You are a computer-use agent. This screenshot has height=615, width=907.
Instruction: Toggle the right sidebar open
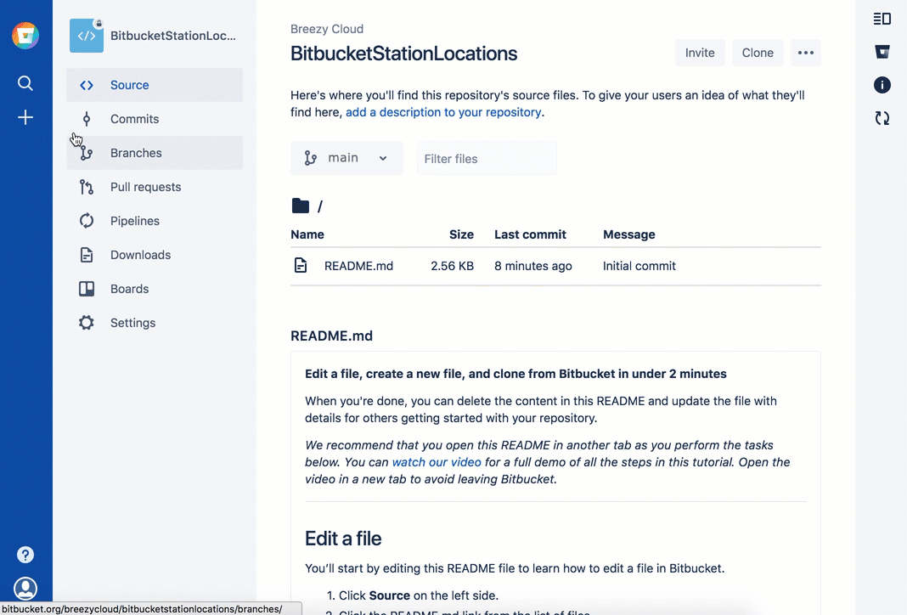pos(882,18)
